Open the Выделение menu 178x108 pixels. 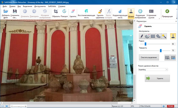click(28, 6)
